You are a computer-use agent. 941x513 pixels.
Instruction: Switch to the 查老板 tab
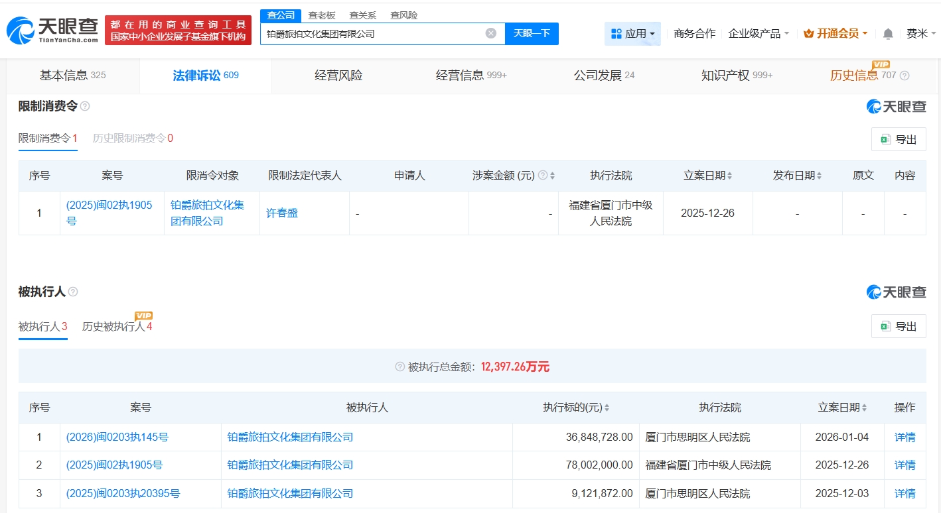(321, 15)
